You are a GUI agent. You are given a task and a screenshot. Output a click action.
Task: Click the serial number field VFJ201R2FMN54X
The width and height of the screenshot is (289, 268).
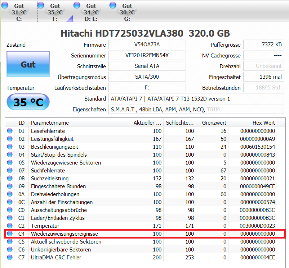point(147,55)
